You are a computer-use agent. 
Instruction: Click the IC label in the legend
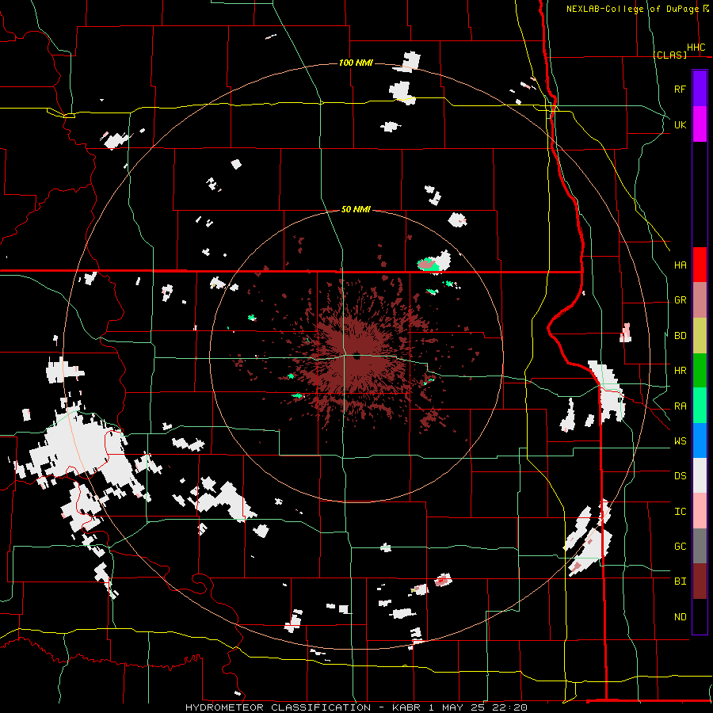pyautogui.click(x=680, y=511)
